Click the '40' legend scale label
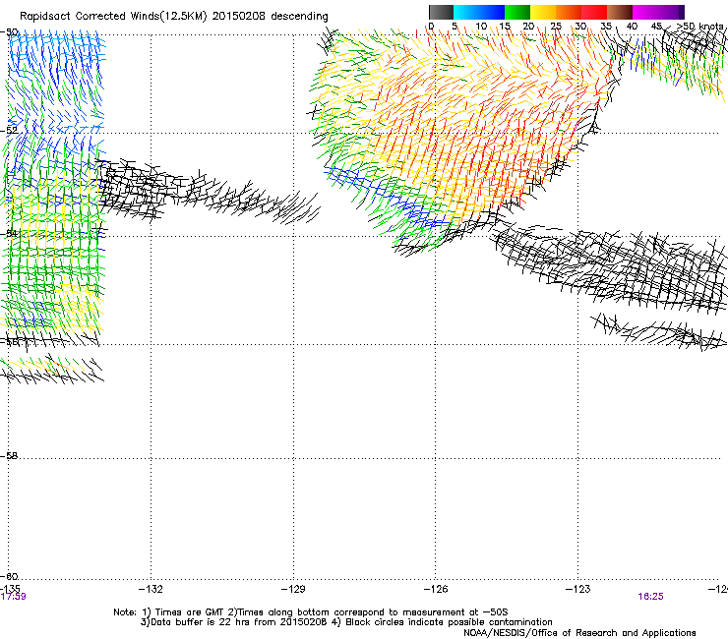 click(632, 27)
